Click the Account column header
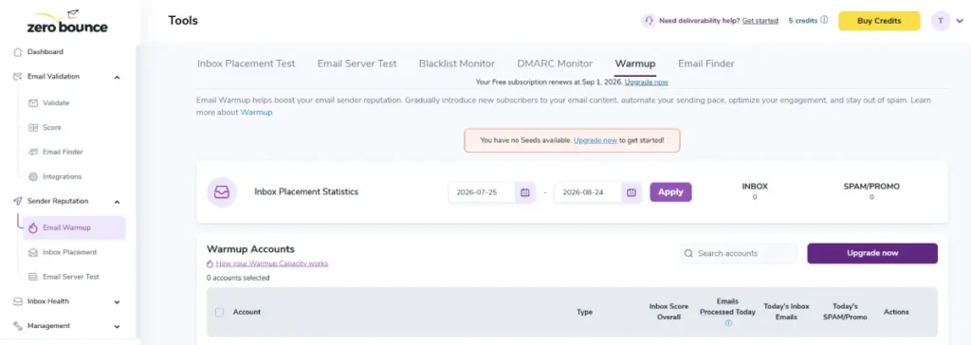 [x=247, y=312]
